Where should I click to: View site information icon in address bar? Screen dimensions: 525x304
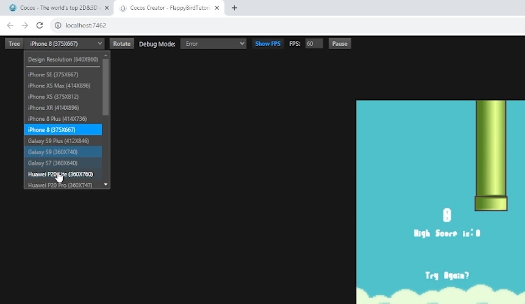click(58, 26)
